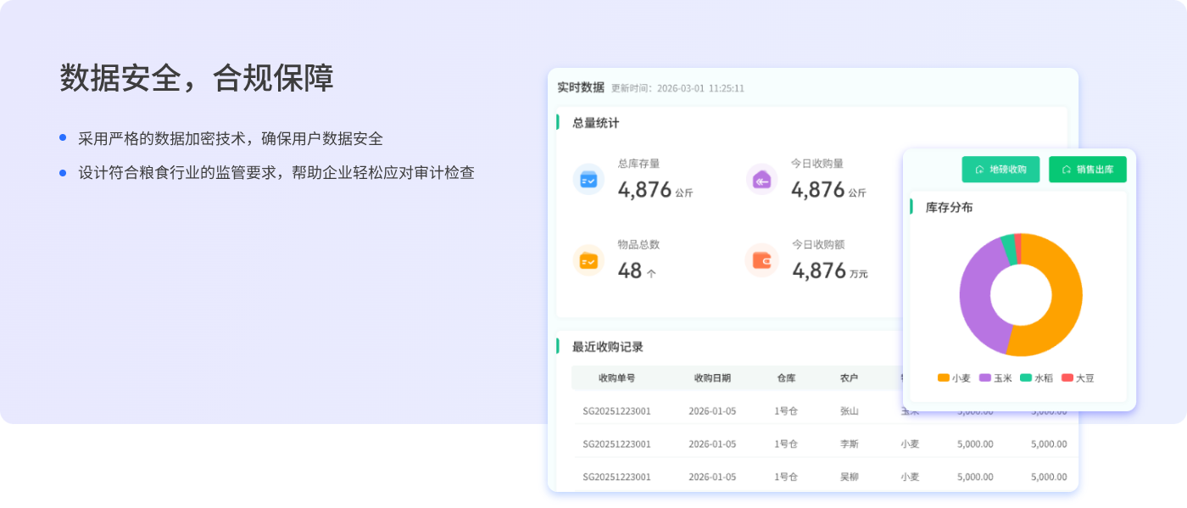Click the orange 物品总数 icon
This screenshot has height=508, width=1187.
588,260
